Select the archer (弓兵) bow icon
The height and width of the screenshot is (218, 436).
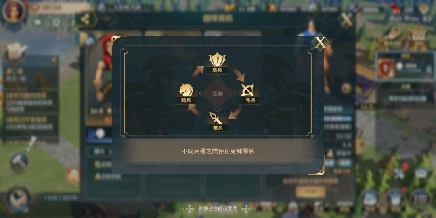[247, 90]
